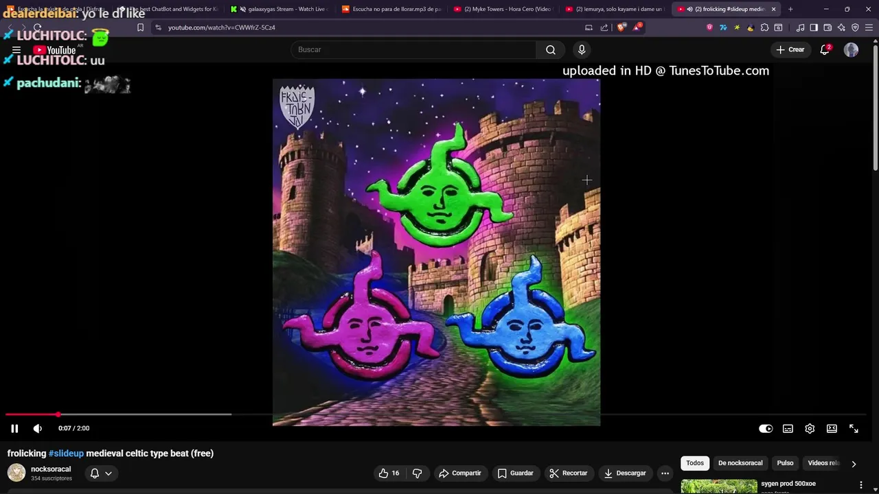Open a new browser tab
879x494 pixels.
point(790,9)
